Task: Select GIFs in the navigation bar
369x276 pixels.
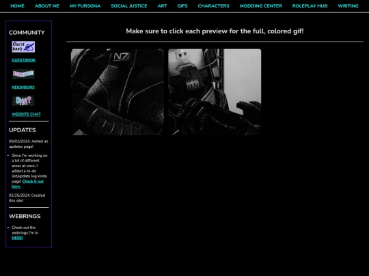Action: click(182, 6)
